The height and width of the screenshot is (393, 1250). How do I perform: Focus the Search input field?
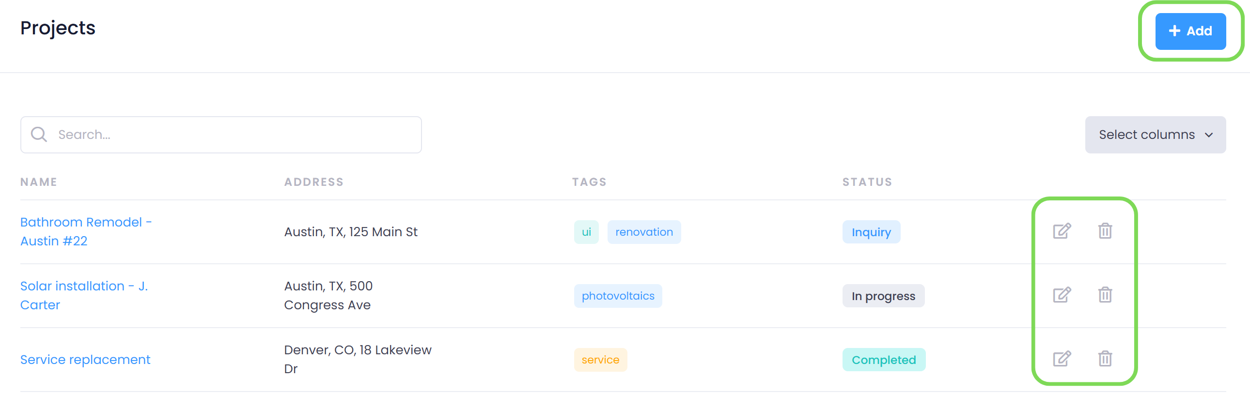click(x=233, y=135)
